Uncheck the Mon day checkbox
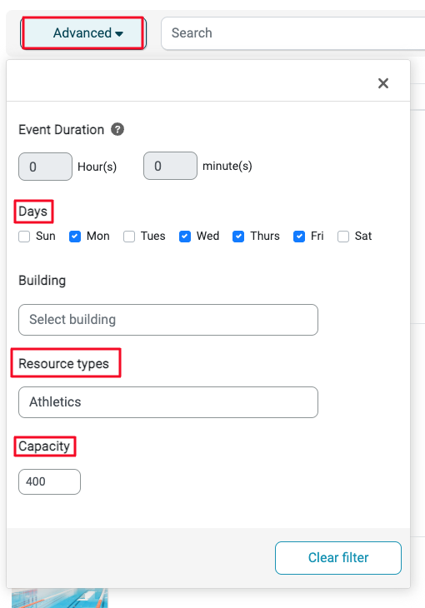Image resolution: width=425 pixels, height=608 pixels. pos(74,237)
